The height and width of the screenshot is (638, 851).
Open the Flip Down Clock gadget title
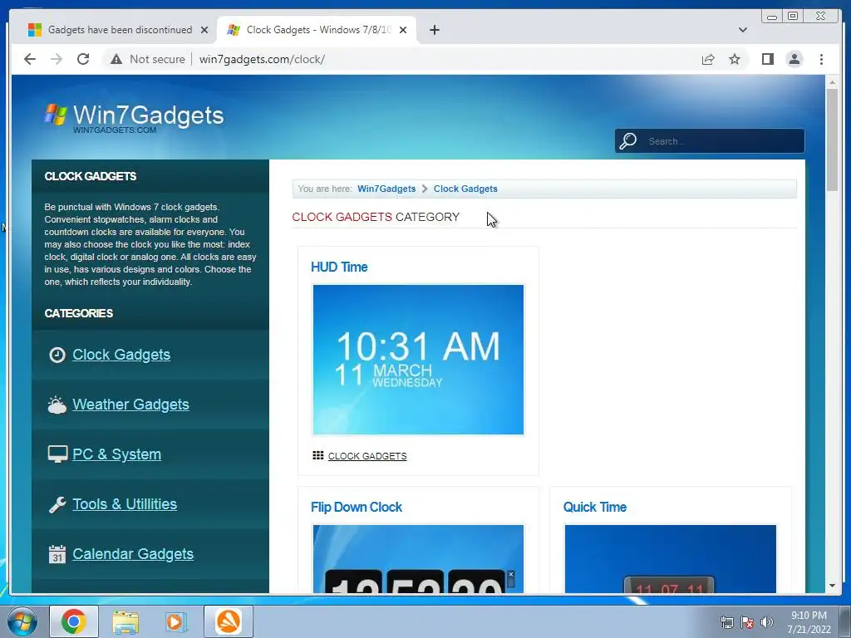click(356, 508)
